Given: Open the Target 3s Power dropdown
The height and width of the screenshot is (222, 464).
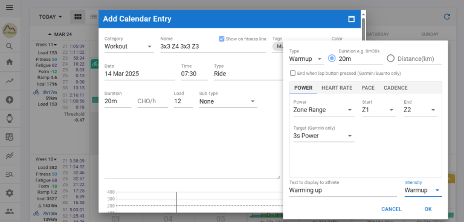Looking at the screenshot, I should click(x=324, y=136).
